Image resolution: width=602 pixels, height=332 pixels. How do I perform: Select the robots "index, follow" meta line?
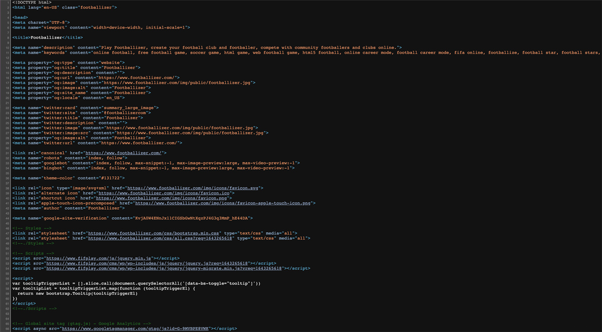[x=70, y=158]
